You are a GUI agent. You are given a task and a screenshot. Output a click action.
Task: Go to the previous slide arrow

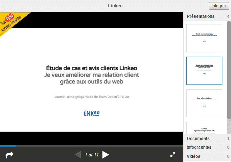[78, 155]
